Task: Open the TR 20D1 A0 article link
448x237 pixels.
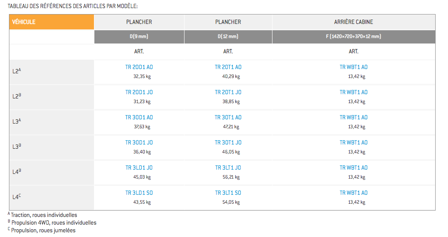Action: click(x=139, y=67)
